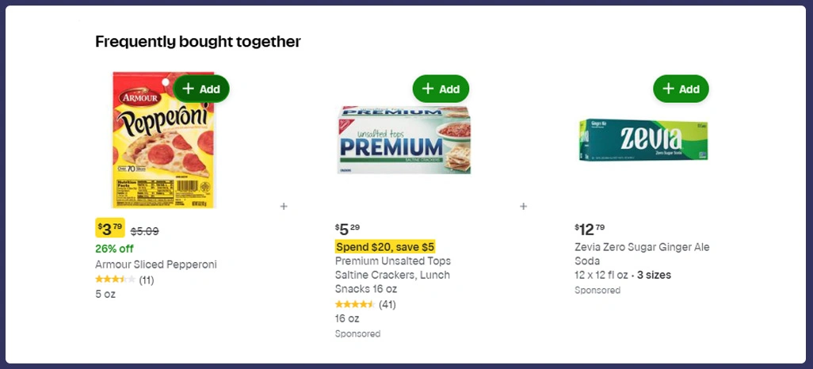Screen dimensions: 813x369
Task: Click the Sponsored label under Zevia
Action: click(x=597, y=291)
